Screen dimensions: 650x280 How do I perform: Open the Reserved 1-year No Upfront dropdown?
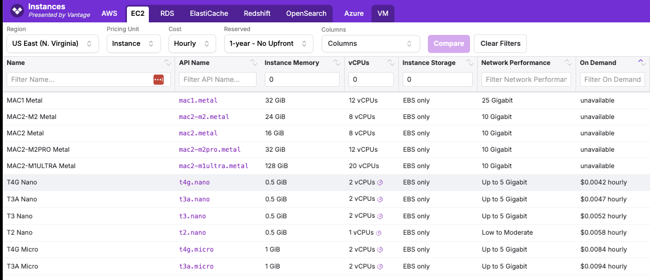click(269, 44)
